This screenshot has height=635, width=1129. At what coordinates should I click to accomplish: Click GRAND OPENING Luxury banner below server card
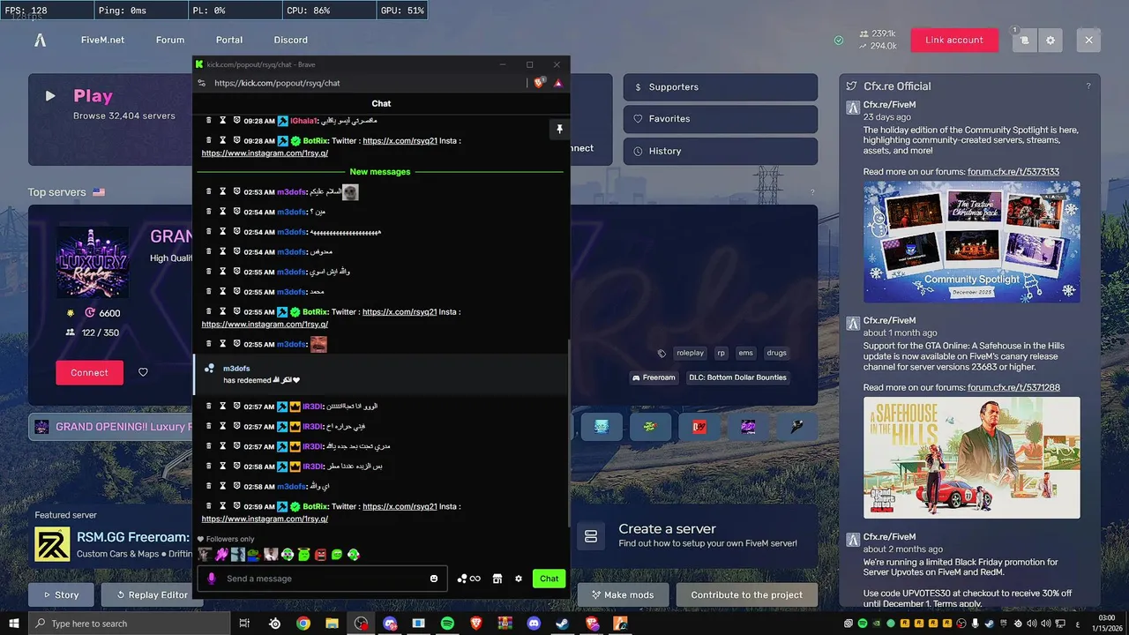click(x=111, y=427)
